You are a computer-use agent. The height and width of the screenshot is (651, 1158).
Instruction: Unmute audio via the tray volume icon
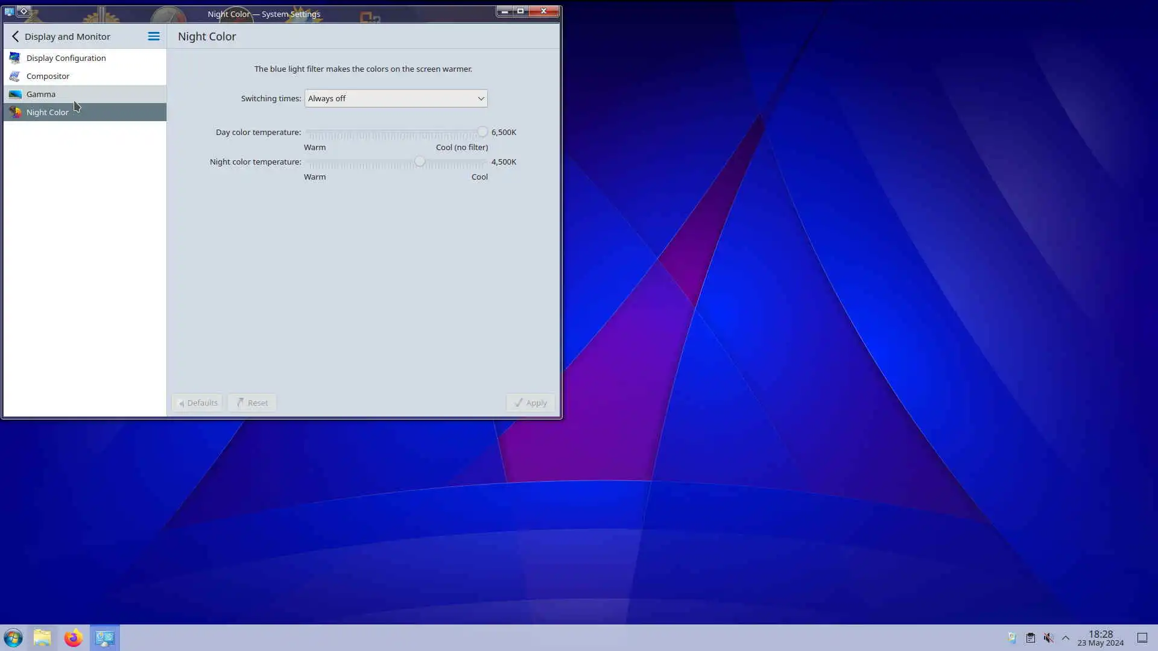(x=1049, y=638)
